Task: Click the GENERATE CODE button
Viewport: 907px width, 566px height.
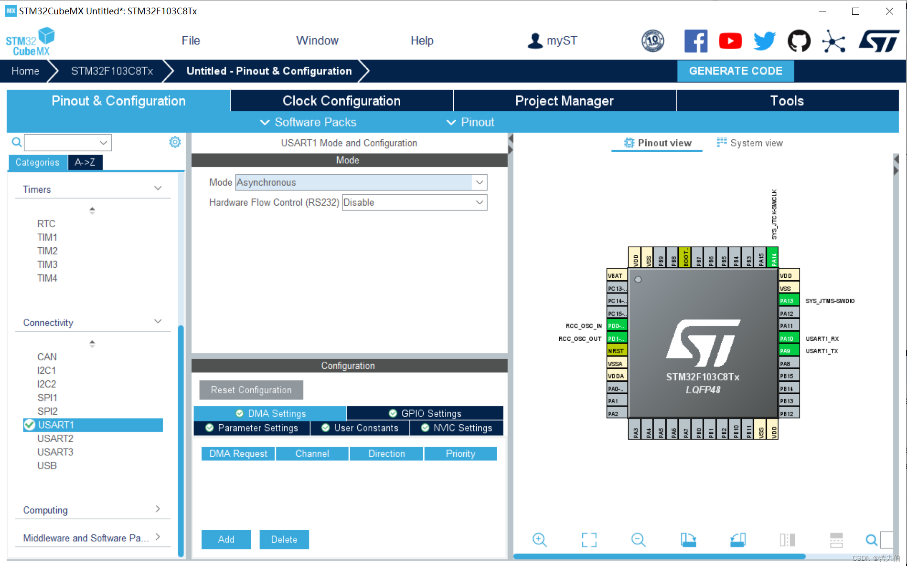Action: tap(736, 71)
